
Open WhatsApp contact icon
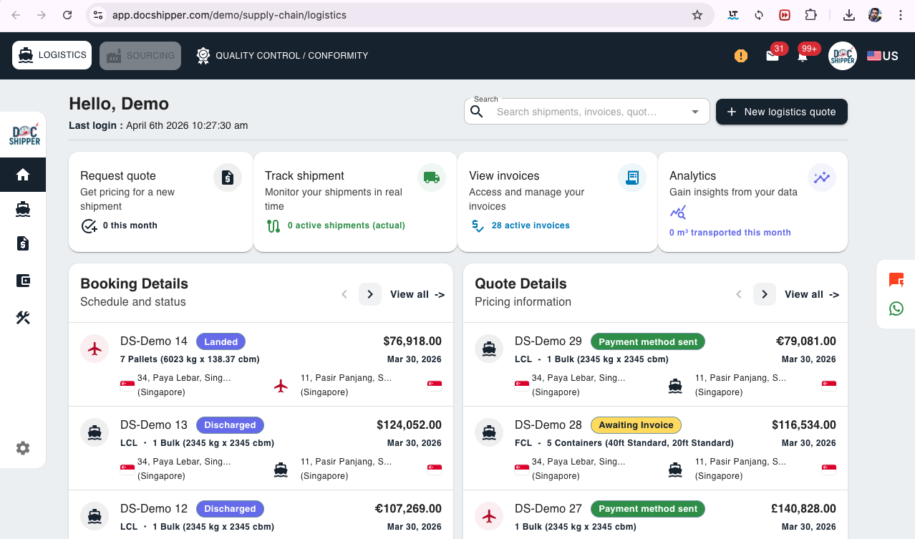click(896, 309)
